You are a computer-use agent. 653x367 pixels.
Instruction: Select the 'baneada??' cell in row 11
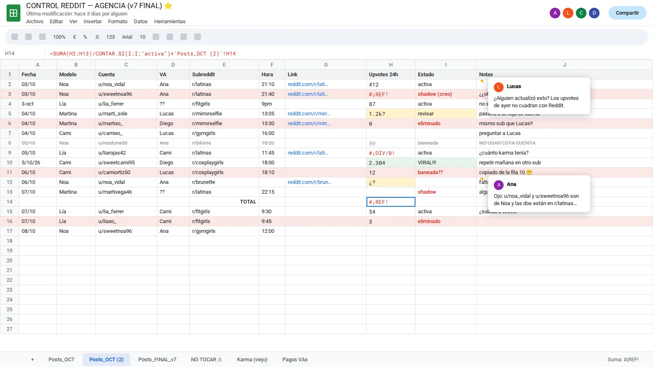click(446, 172)
